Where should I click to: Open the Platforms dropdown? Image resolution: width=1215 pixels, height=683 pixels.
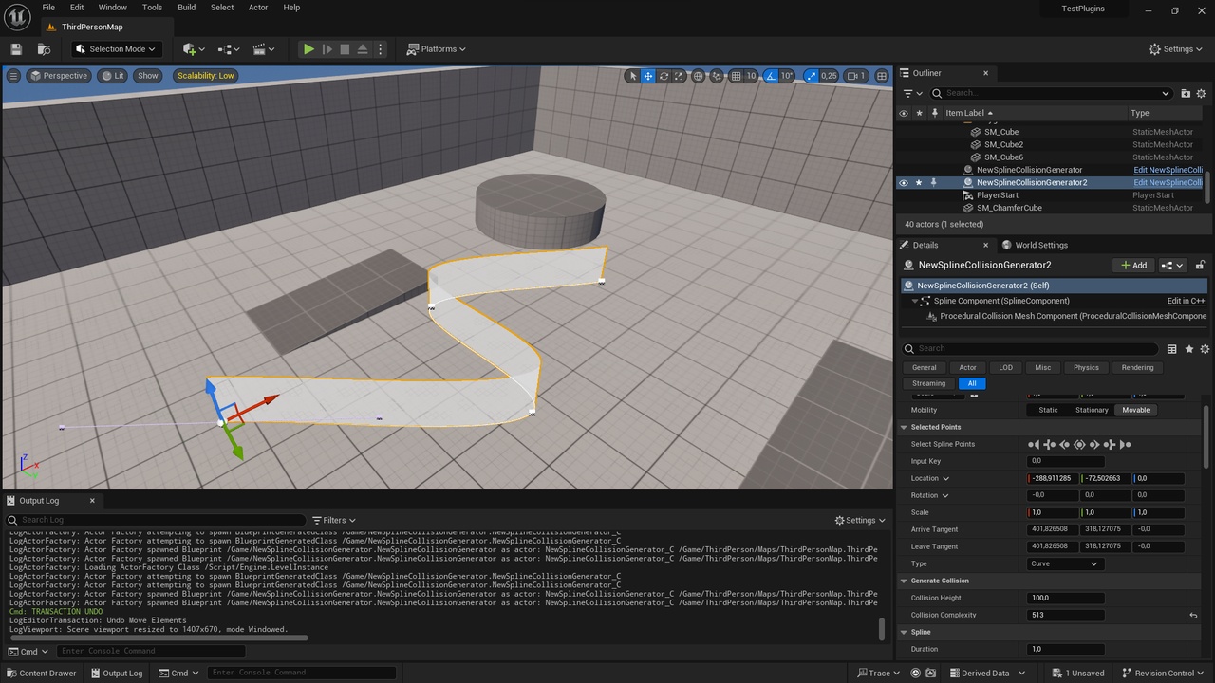437,49
